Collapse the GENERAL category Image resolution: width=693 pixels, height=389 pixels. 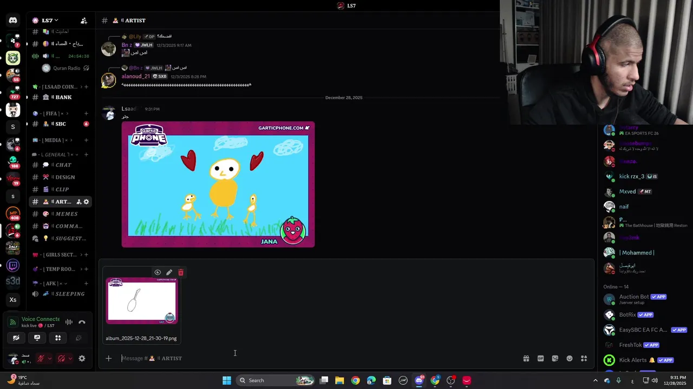55,155
